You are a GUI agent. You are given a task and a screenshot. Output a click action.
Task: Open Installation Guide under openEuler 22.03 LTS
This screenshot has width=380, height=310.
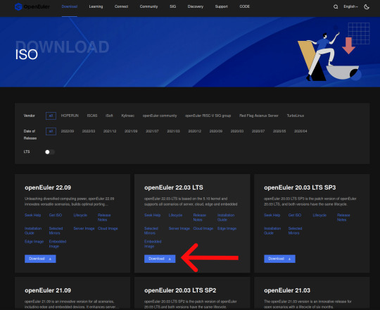click(226, 217)
